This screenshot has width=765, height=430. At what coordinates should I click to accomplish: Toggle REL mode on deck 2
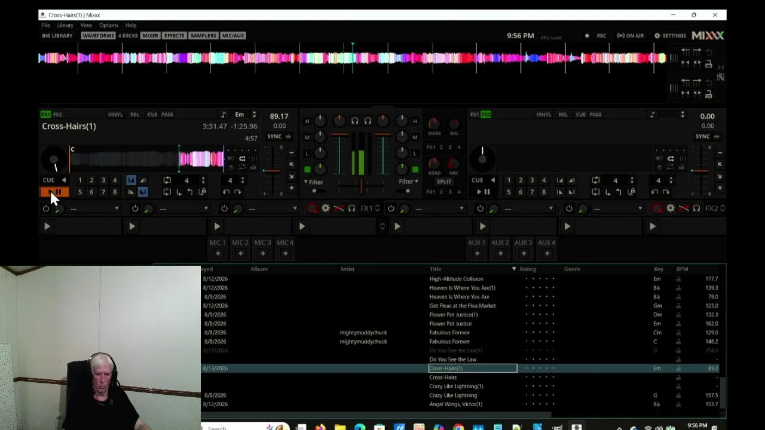click(563, 115)
